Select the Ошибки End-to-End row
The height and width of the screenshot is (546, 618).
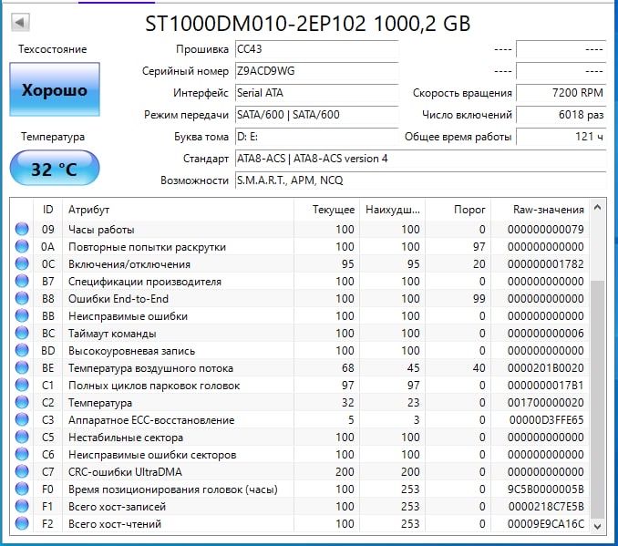[300, 298]
